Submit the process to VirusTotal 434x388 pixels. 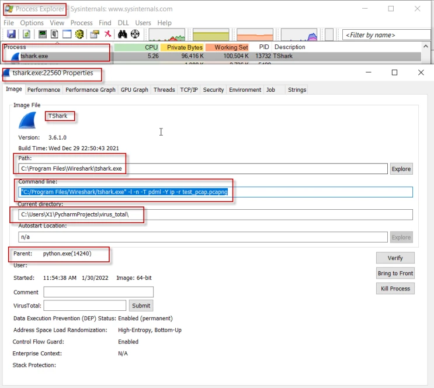click(x=141, y=306)
